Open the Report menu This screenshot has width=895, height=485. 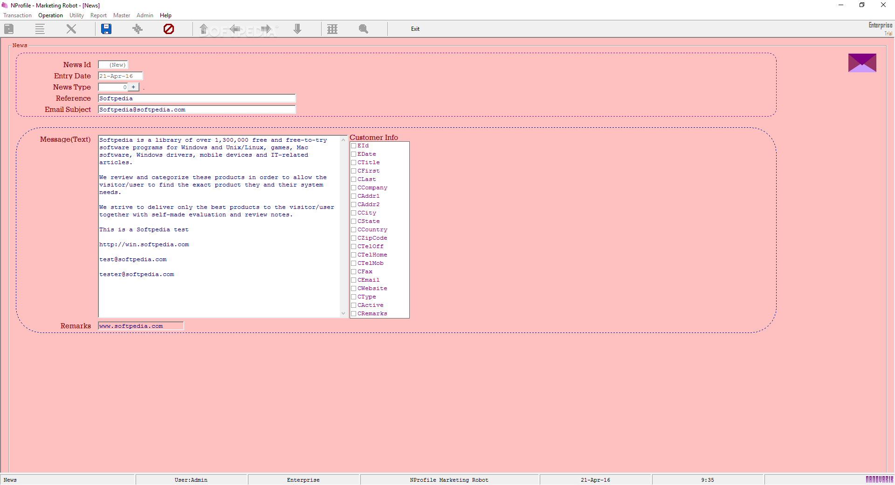click(98, 15)
